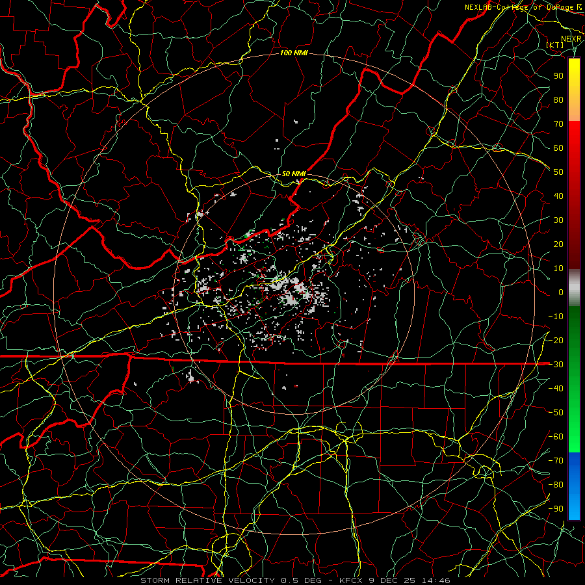Select the positive 10 knot scale label
Screen dimensions: 585x585
tap(558, 268)
